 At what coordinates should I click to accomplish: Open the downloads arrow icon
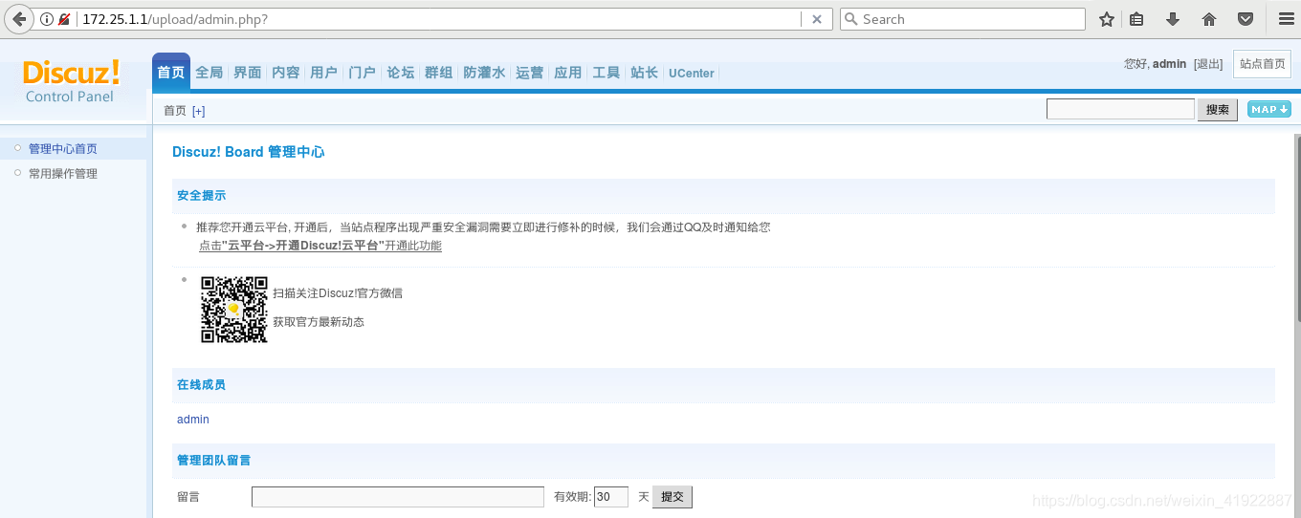pos(1173,19)
